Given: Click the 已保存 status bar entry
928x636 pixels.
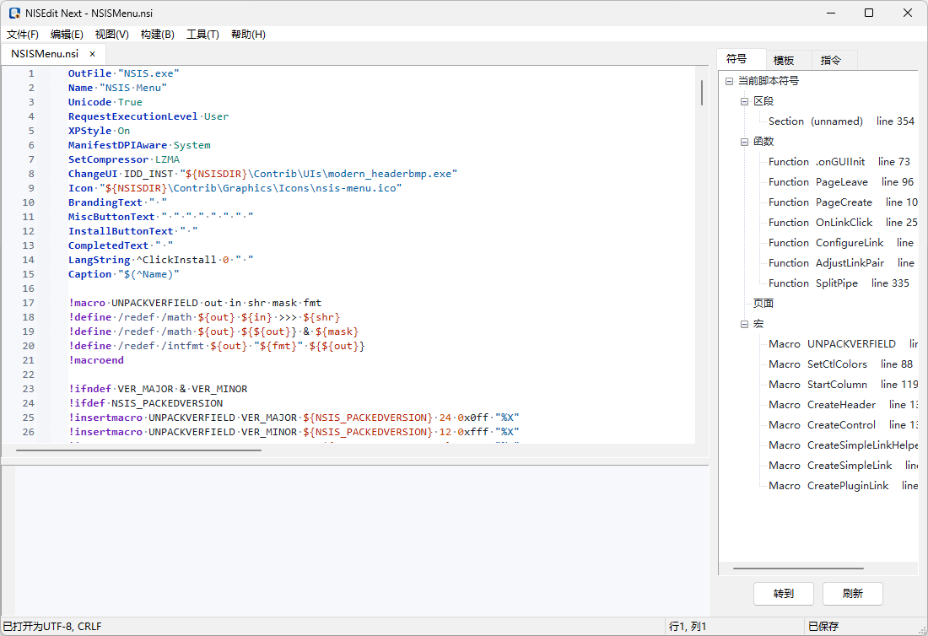Looking at the screenshot, I should [823, 627].
